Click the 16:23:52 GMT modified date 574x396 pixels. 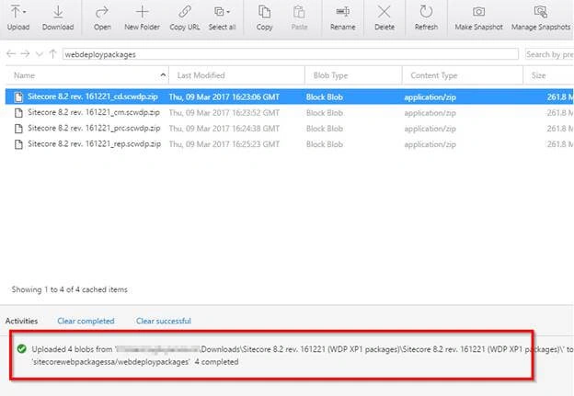[x=224, y=113]
